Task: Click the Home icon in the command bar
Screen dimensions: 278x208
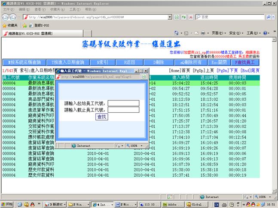Action: click(177, 33)
